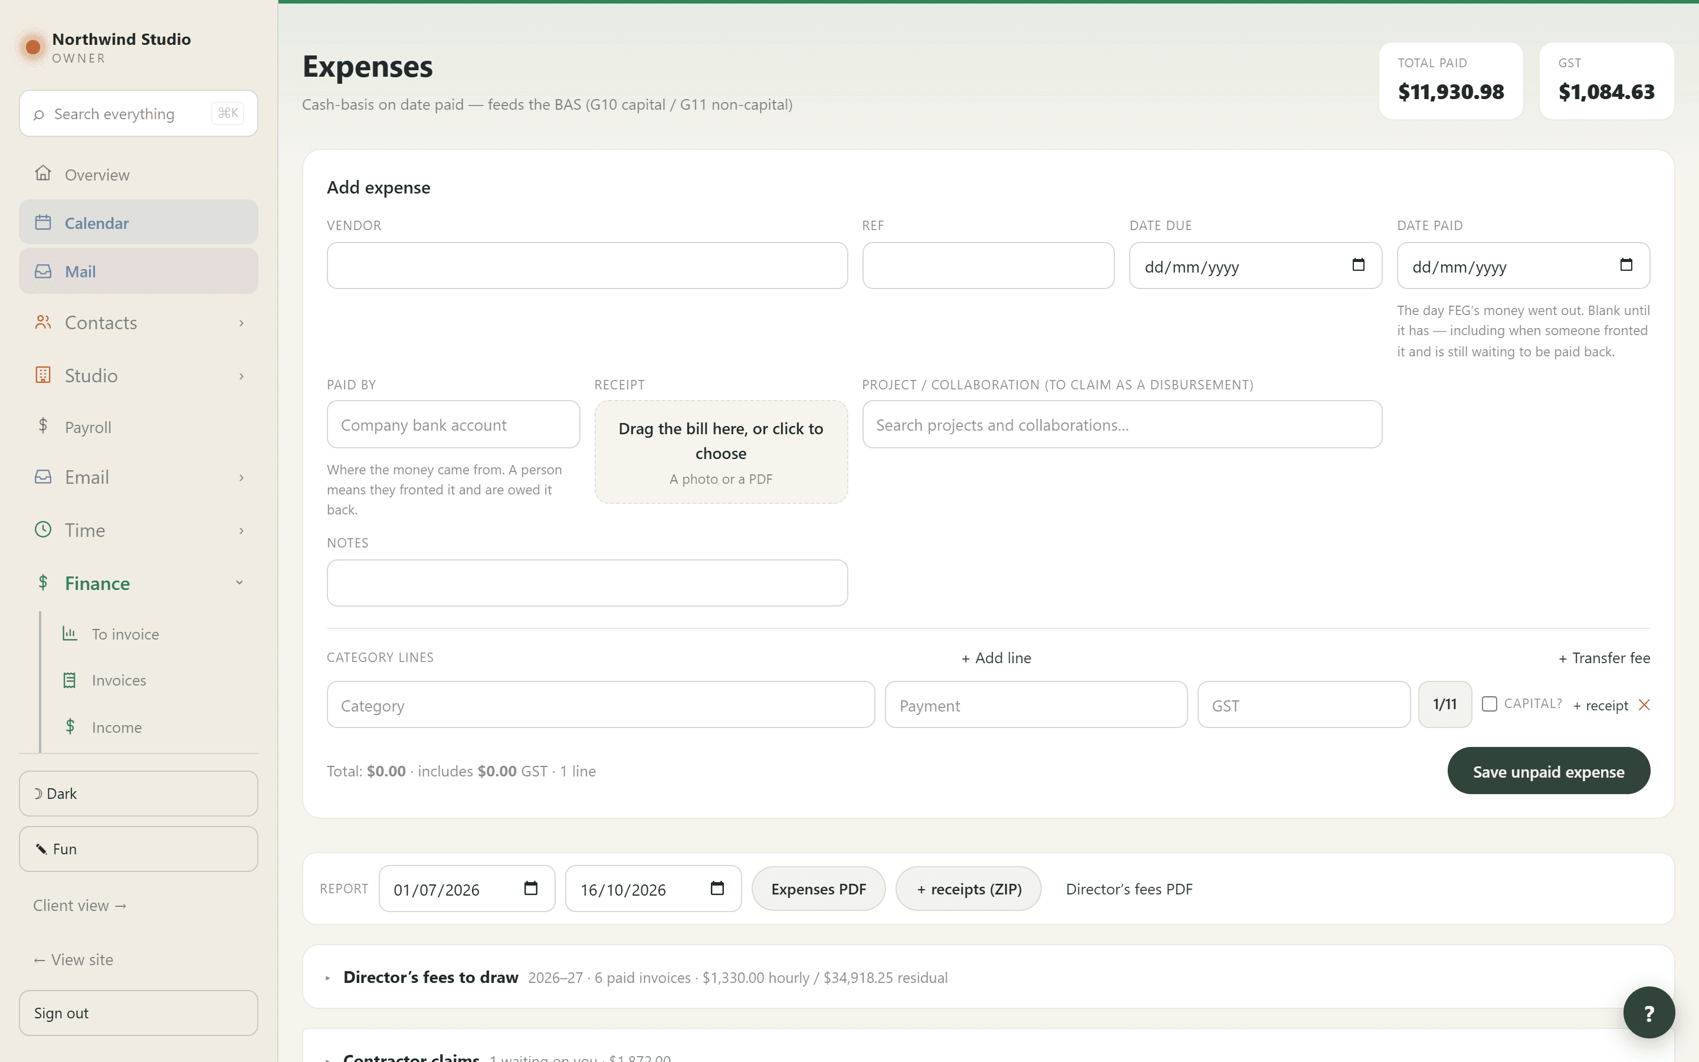Open the Paid By dropdown

pyautogui.click(x=453, y=424)
